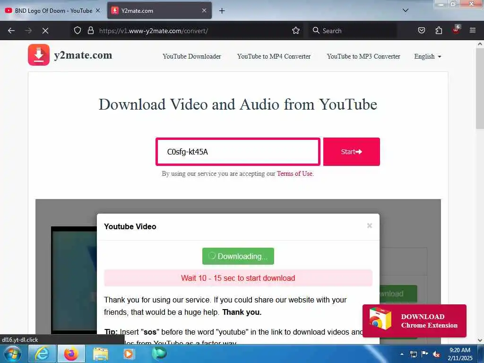Click the Firefox taskbar icon
Screen dimensions: 484x363
point(71,354)
